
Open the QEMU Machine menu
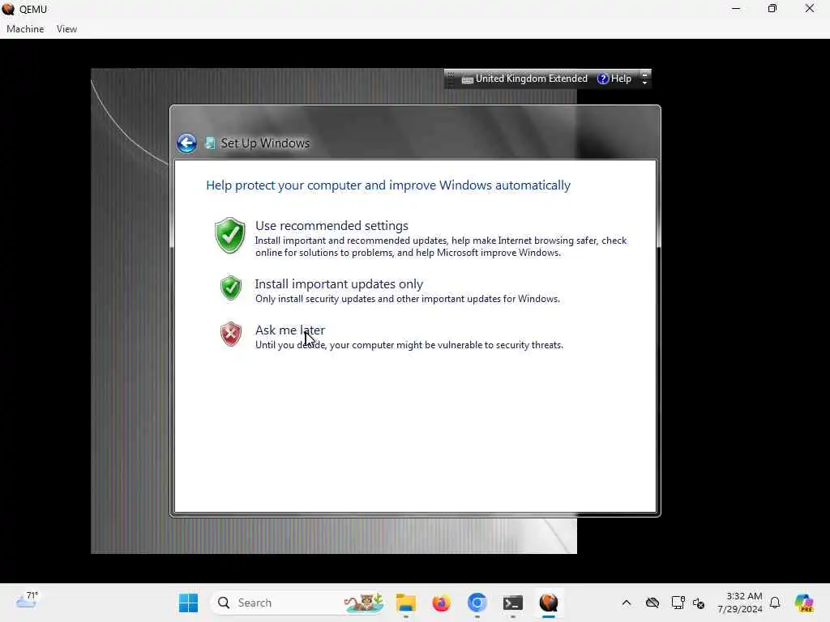[25, 29]
